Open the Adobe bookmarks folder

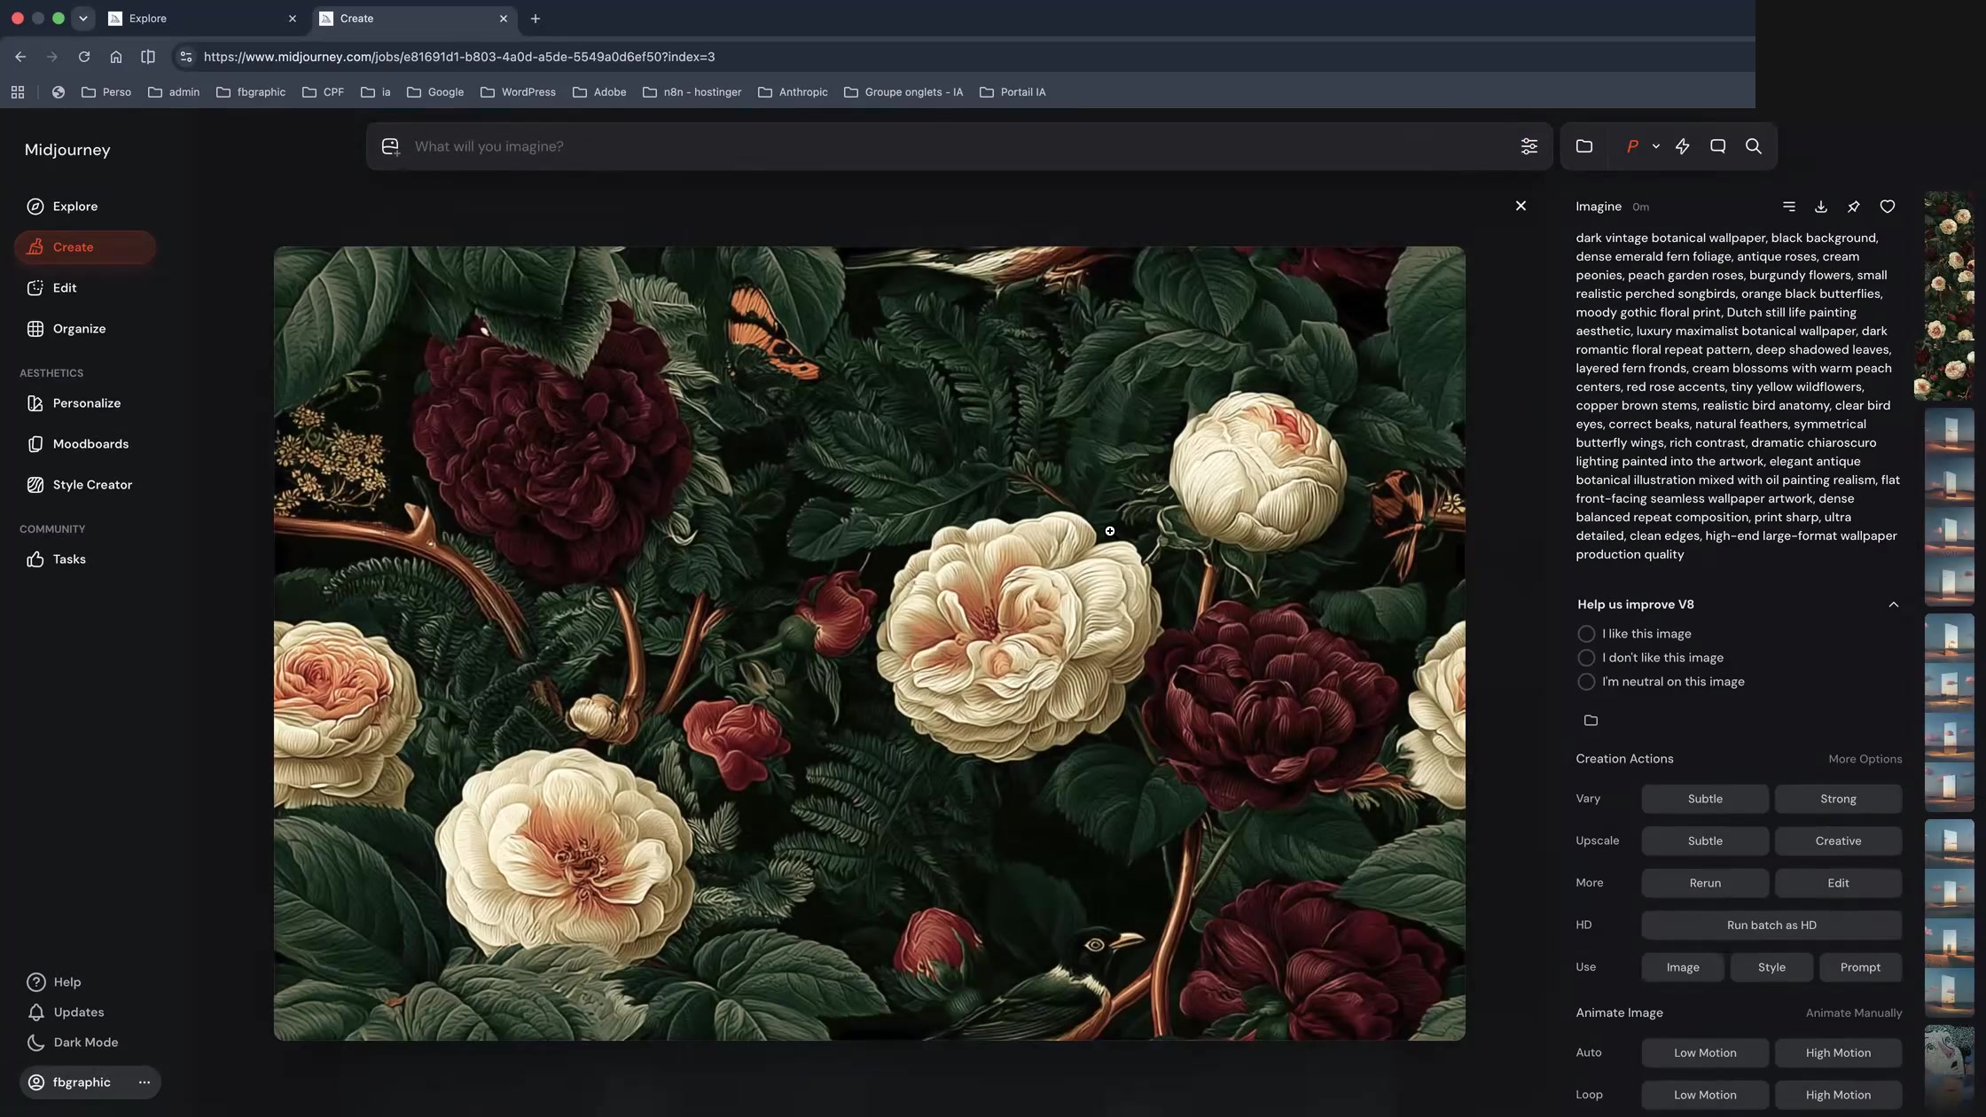[599, 92]
